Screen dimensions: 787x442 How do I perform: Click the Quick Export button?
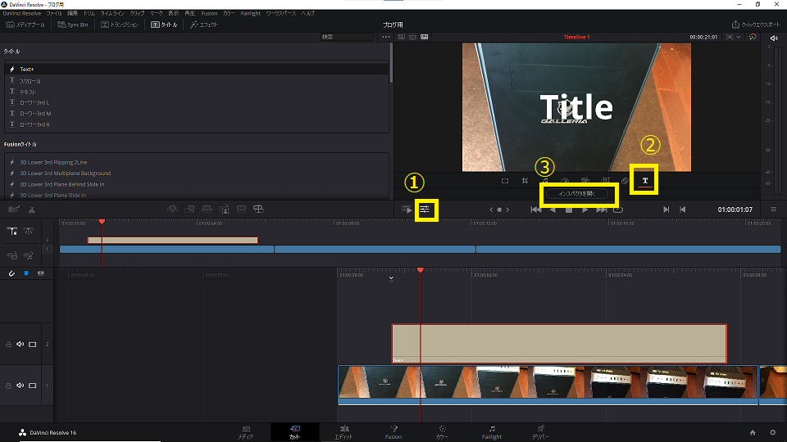tap(756, 25)
